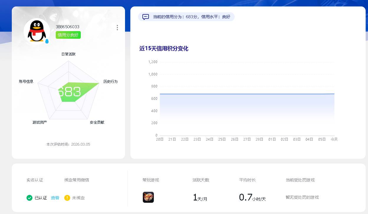Click the blue credit trend line in the chart
This screenshot has width=368, height=214.
(248, 93)
